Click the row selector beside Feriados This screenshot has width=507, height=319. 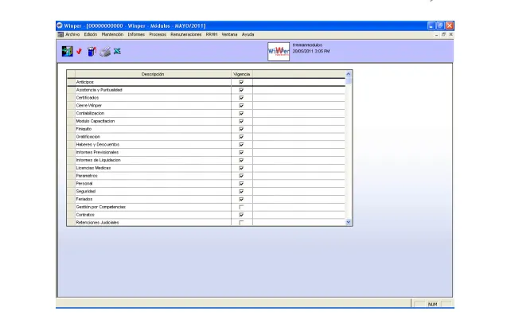click(x=71, y=199)
